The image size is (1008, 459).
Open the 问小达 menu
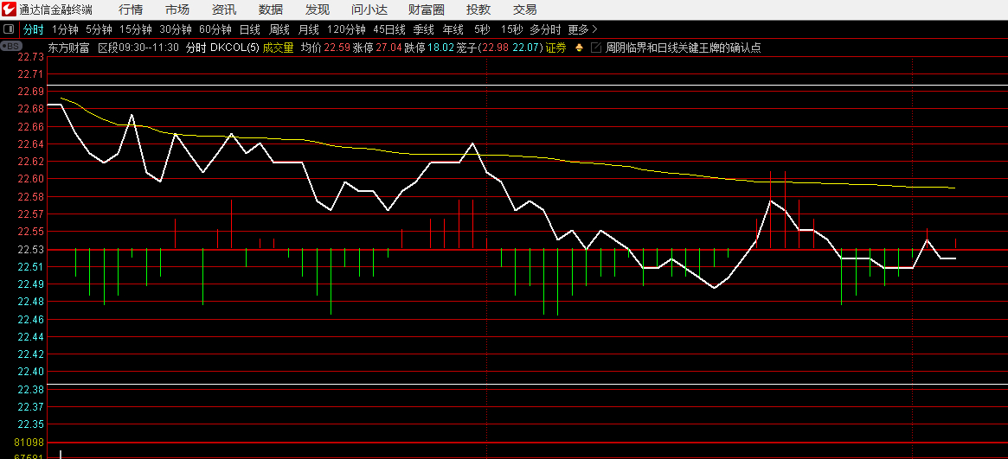tap(369, 10)
